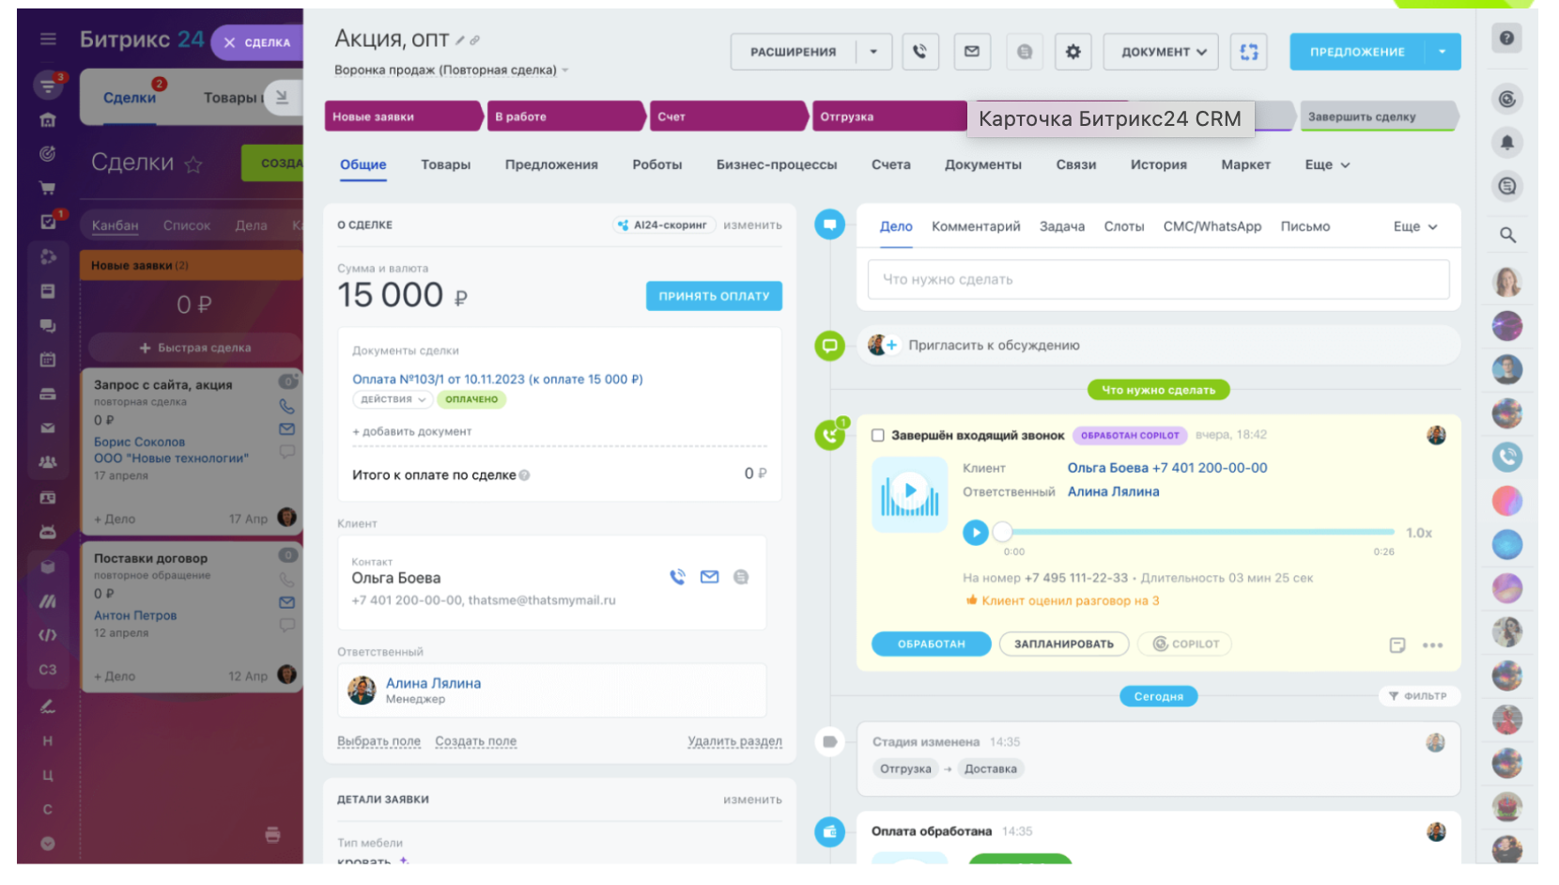Click the feed filter icon with badge in sidebar

pyautogui.click(x=48, y=85)
